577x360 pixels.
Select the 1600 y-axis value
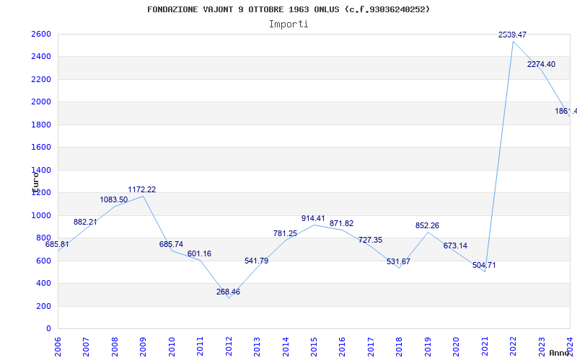point(41,148)
